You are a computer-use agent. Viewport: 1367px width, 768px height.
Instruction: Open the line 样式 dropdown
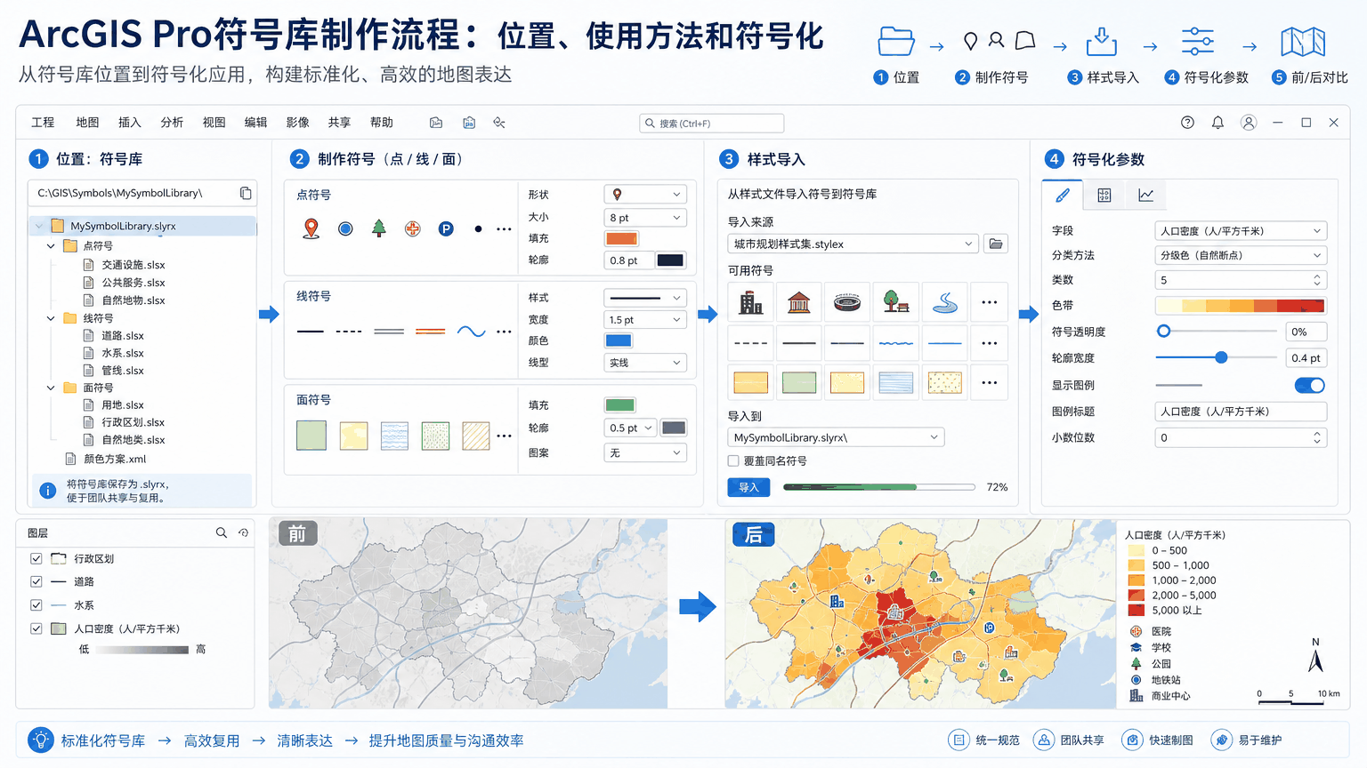(x=645, y=297)
